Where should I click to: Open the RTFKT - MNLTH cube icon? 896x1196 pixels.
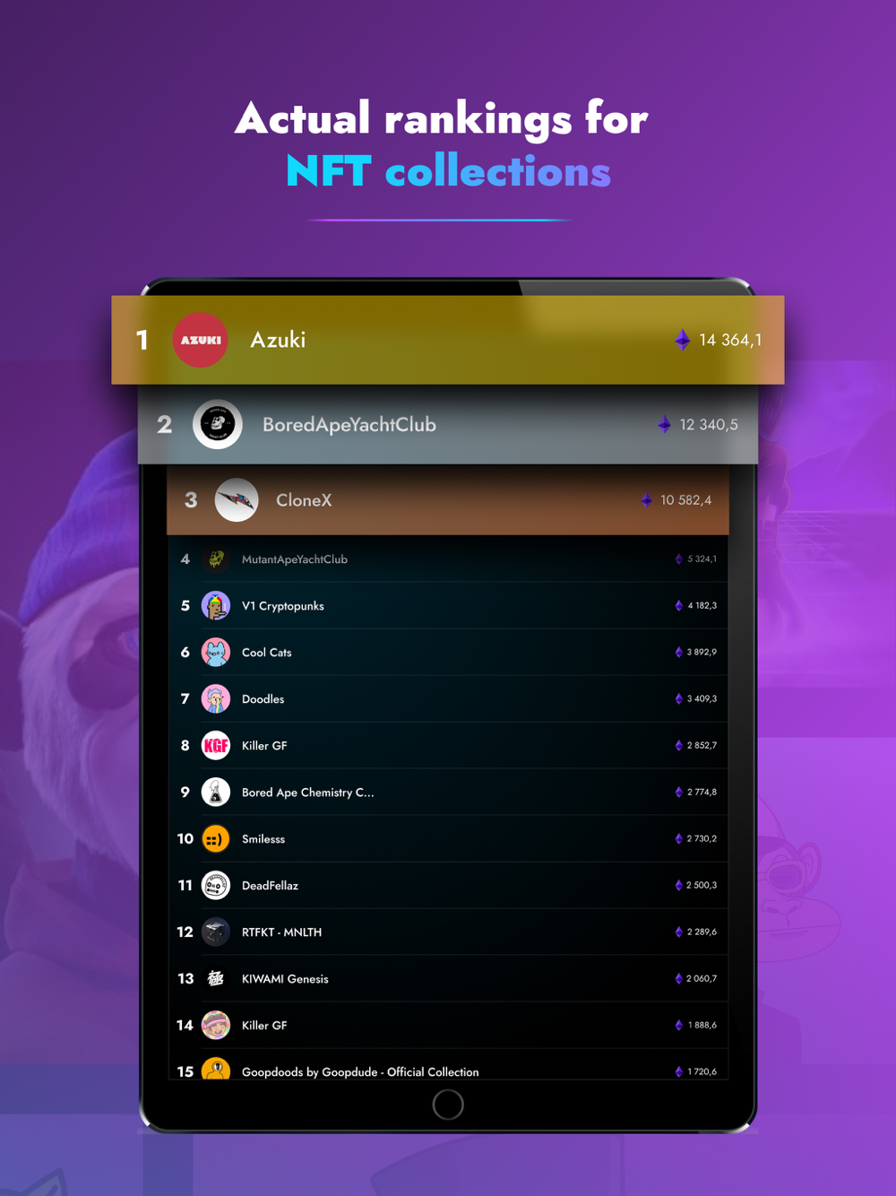click(216, 932)
